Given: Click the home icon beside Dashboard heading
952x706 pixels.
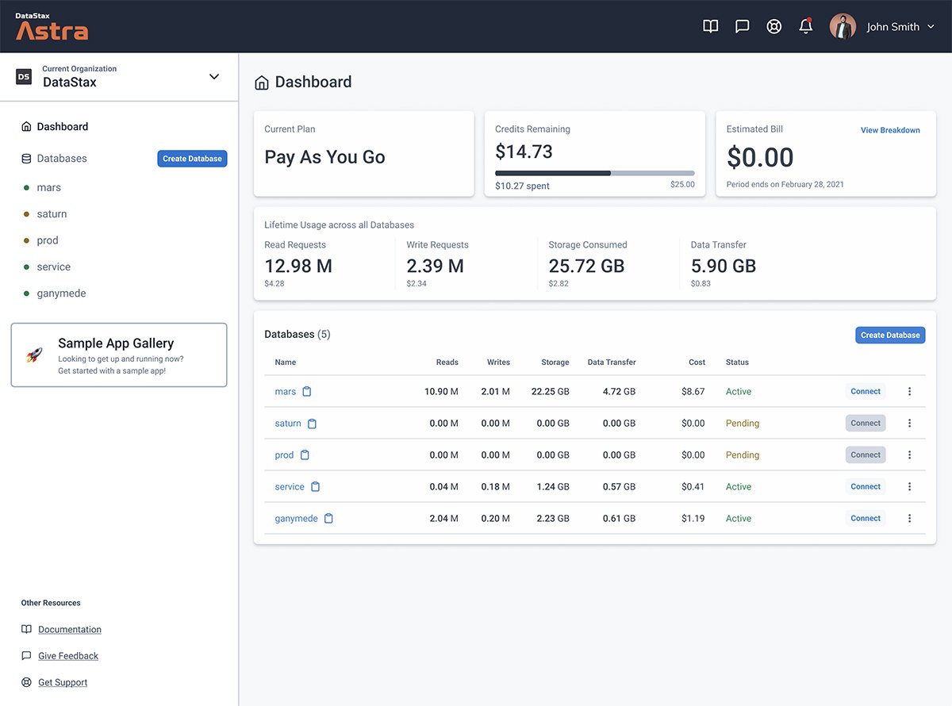Looking at the screenshot, I should point(262,82).
